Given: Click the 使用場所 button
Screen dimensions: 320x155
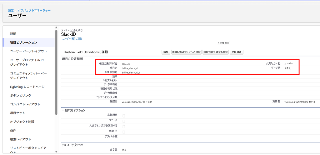Looking at the screenshot, I should tap(237, 52).
